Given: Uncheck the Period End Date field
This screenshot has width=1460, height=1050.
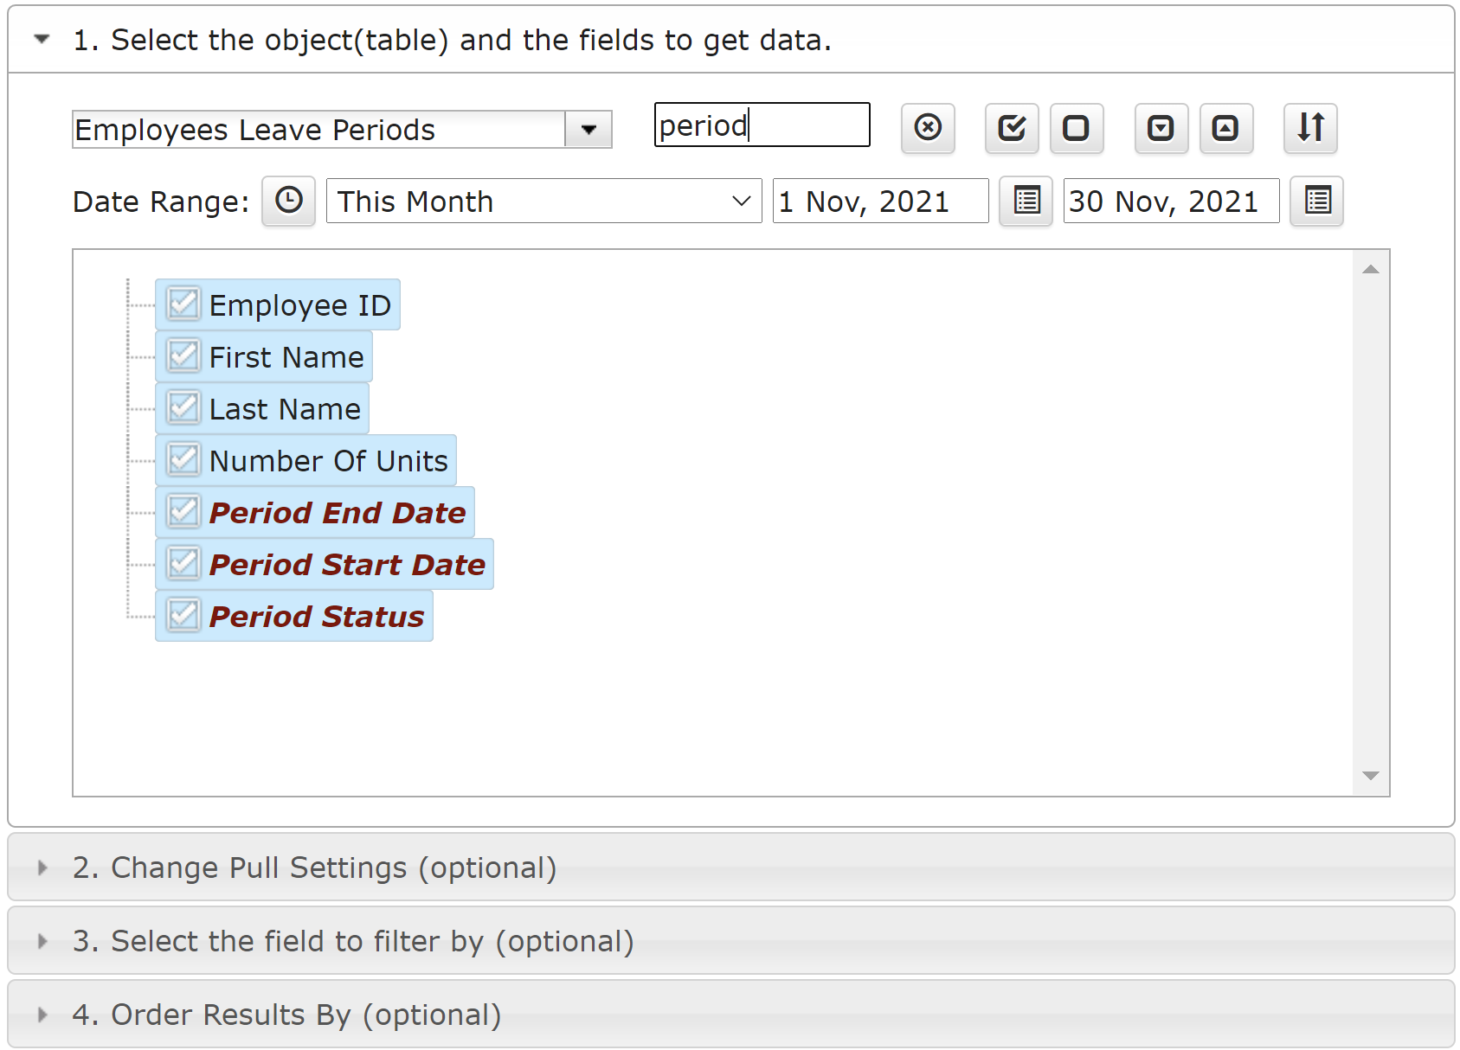Looking at the screenshot, I should 183,512.
